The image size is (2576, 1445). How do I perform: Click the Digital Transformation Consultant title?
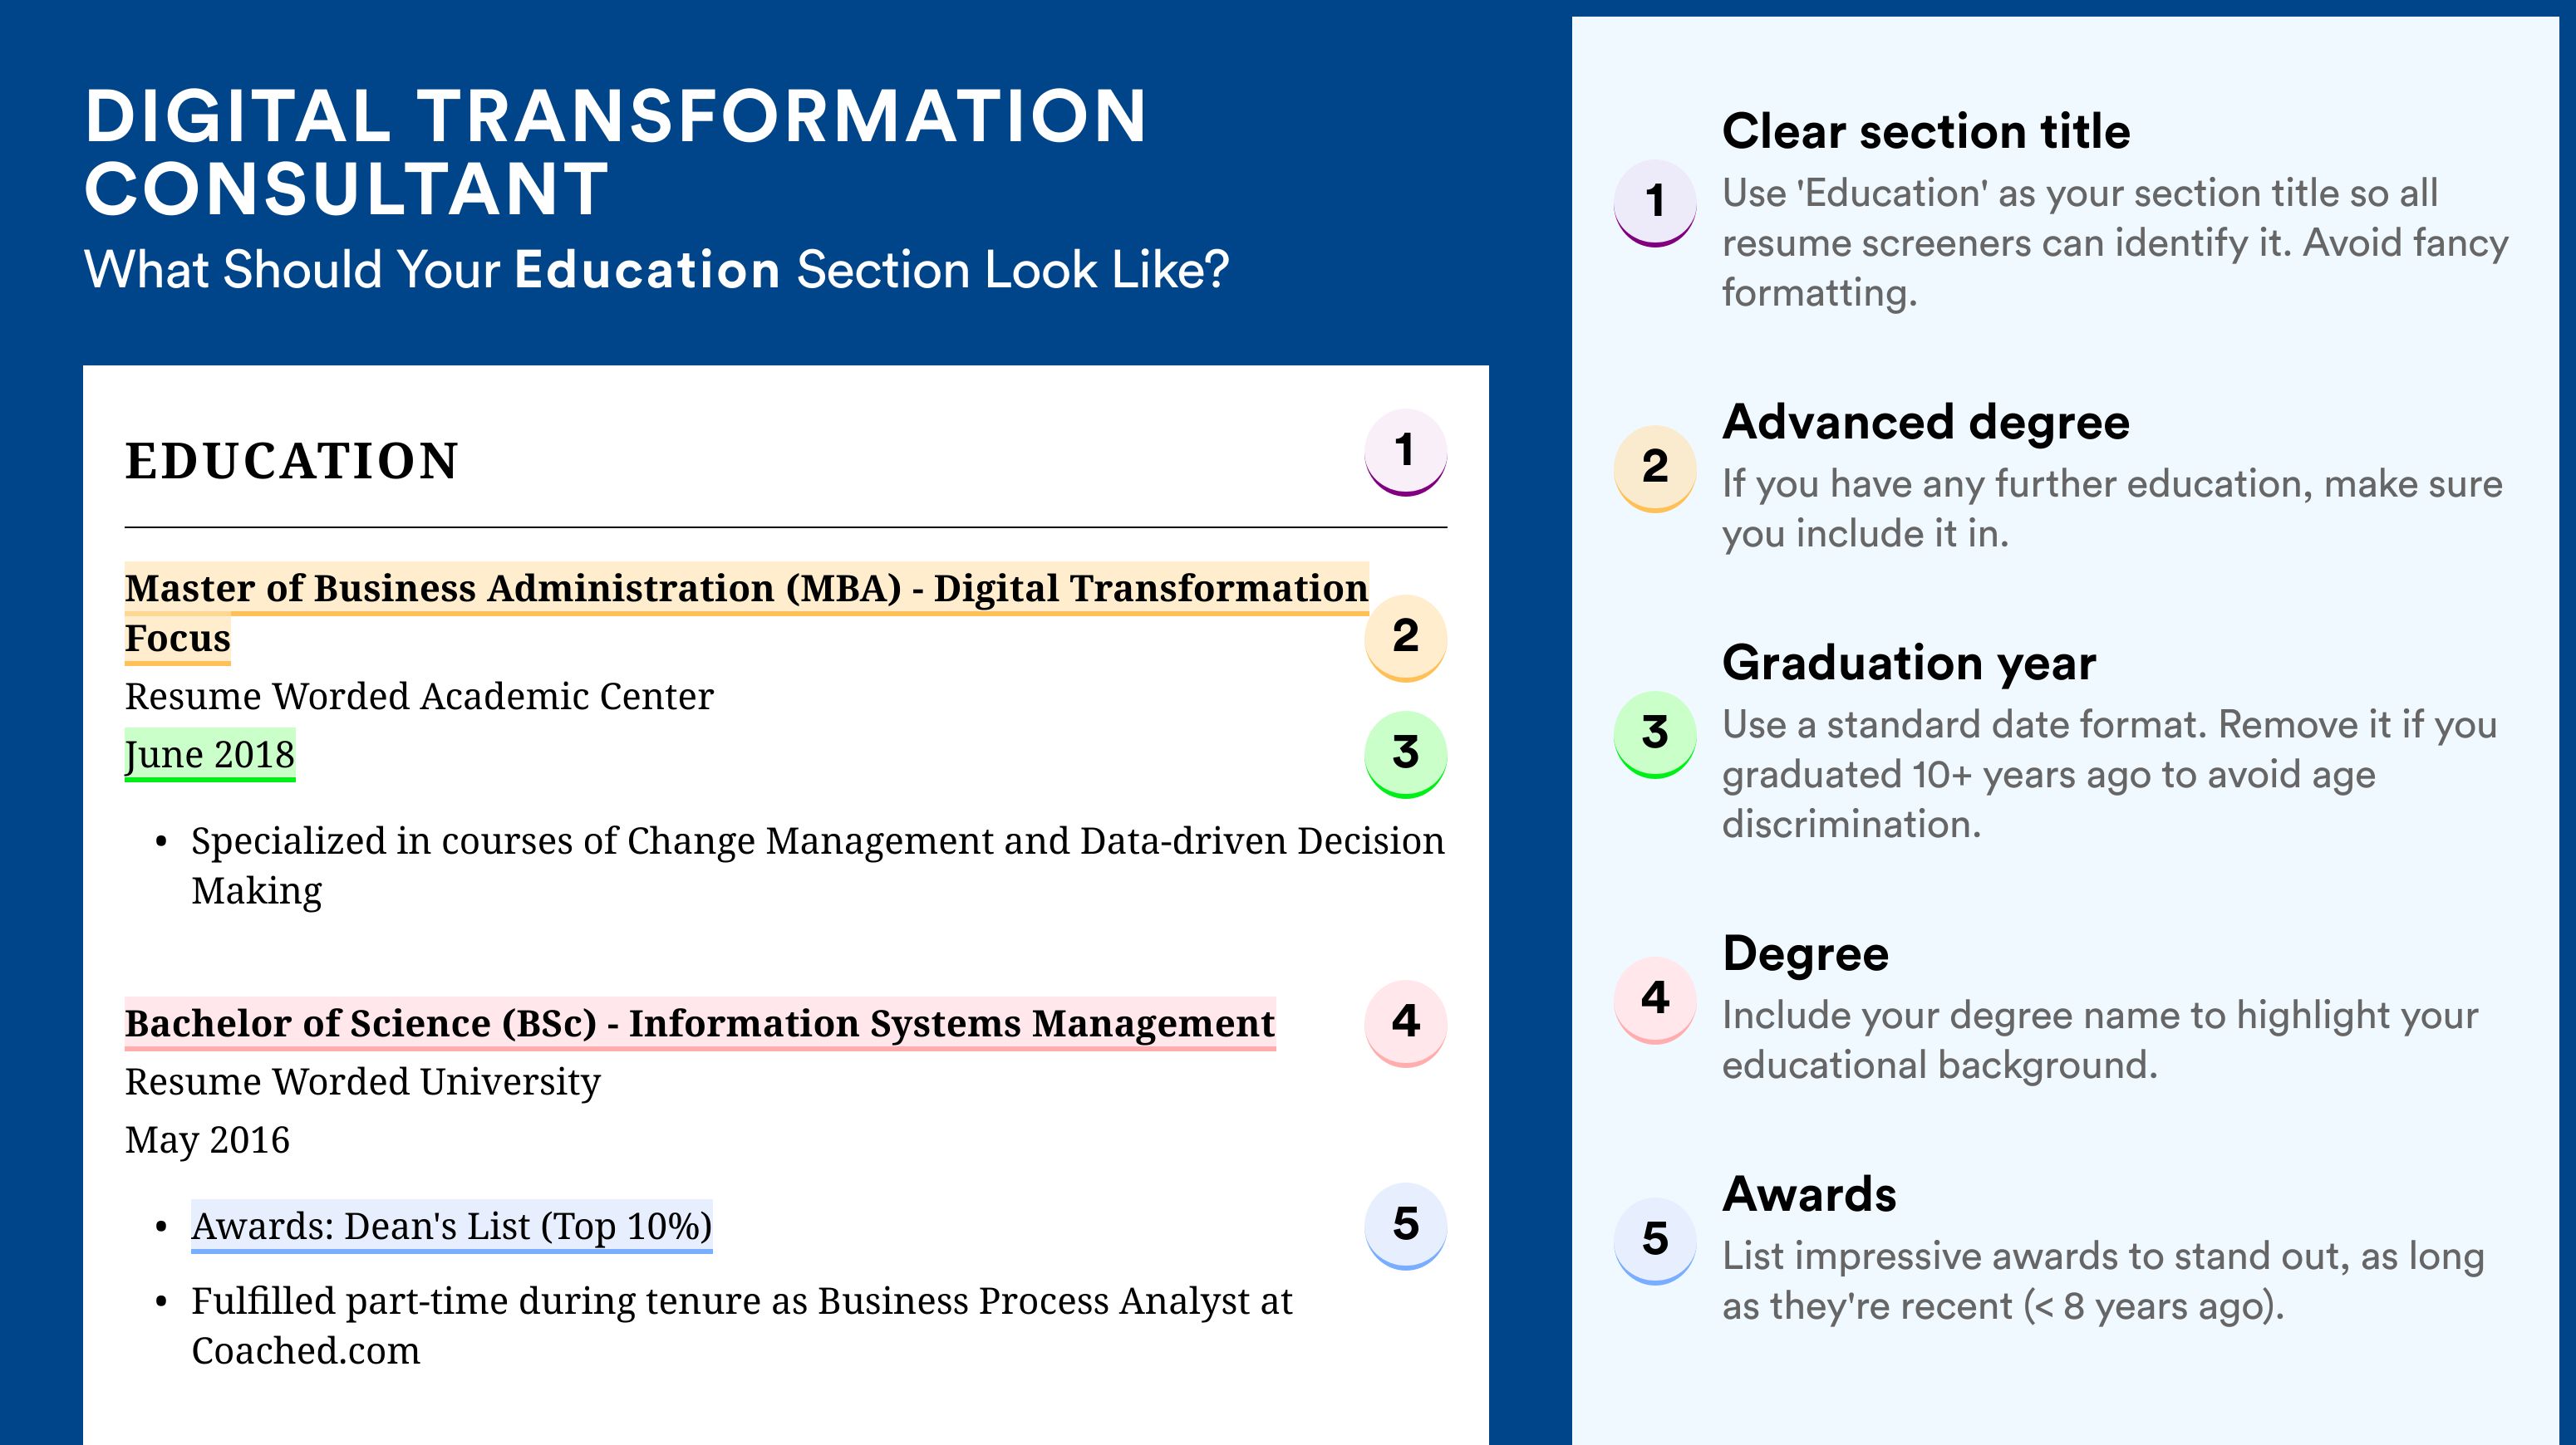[x=615, y=152]
